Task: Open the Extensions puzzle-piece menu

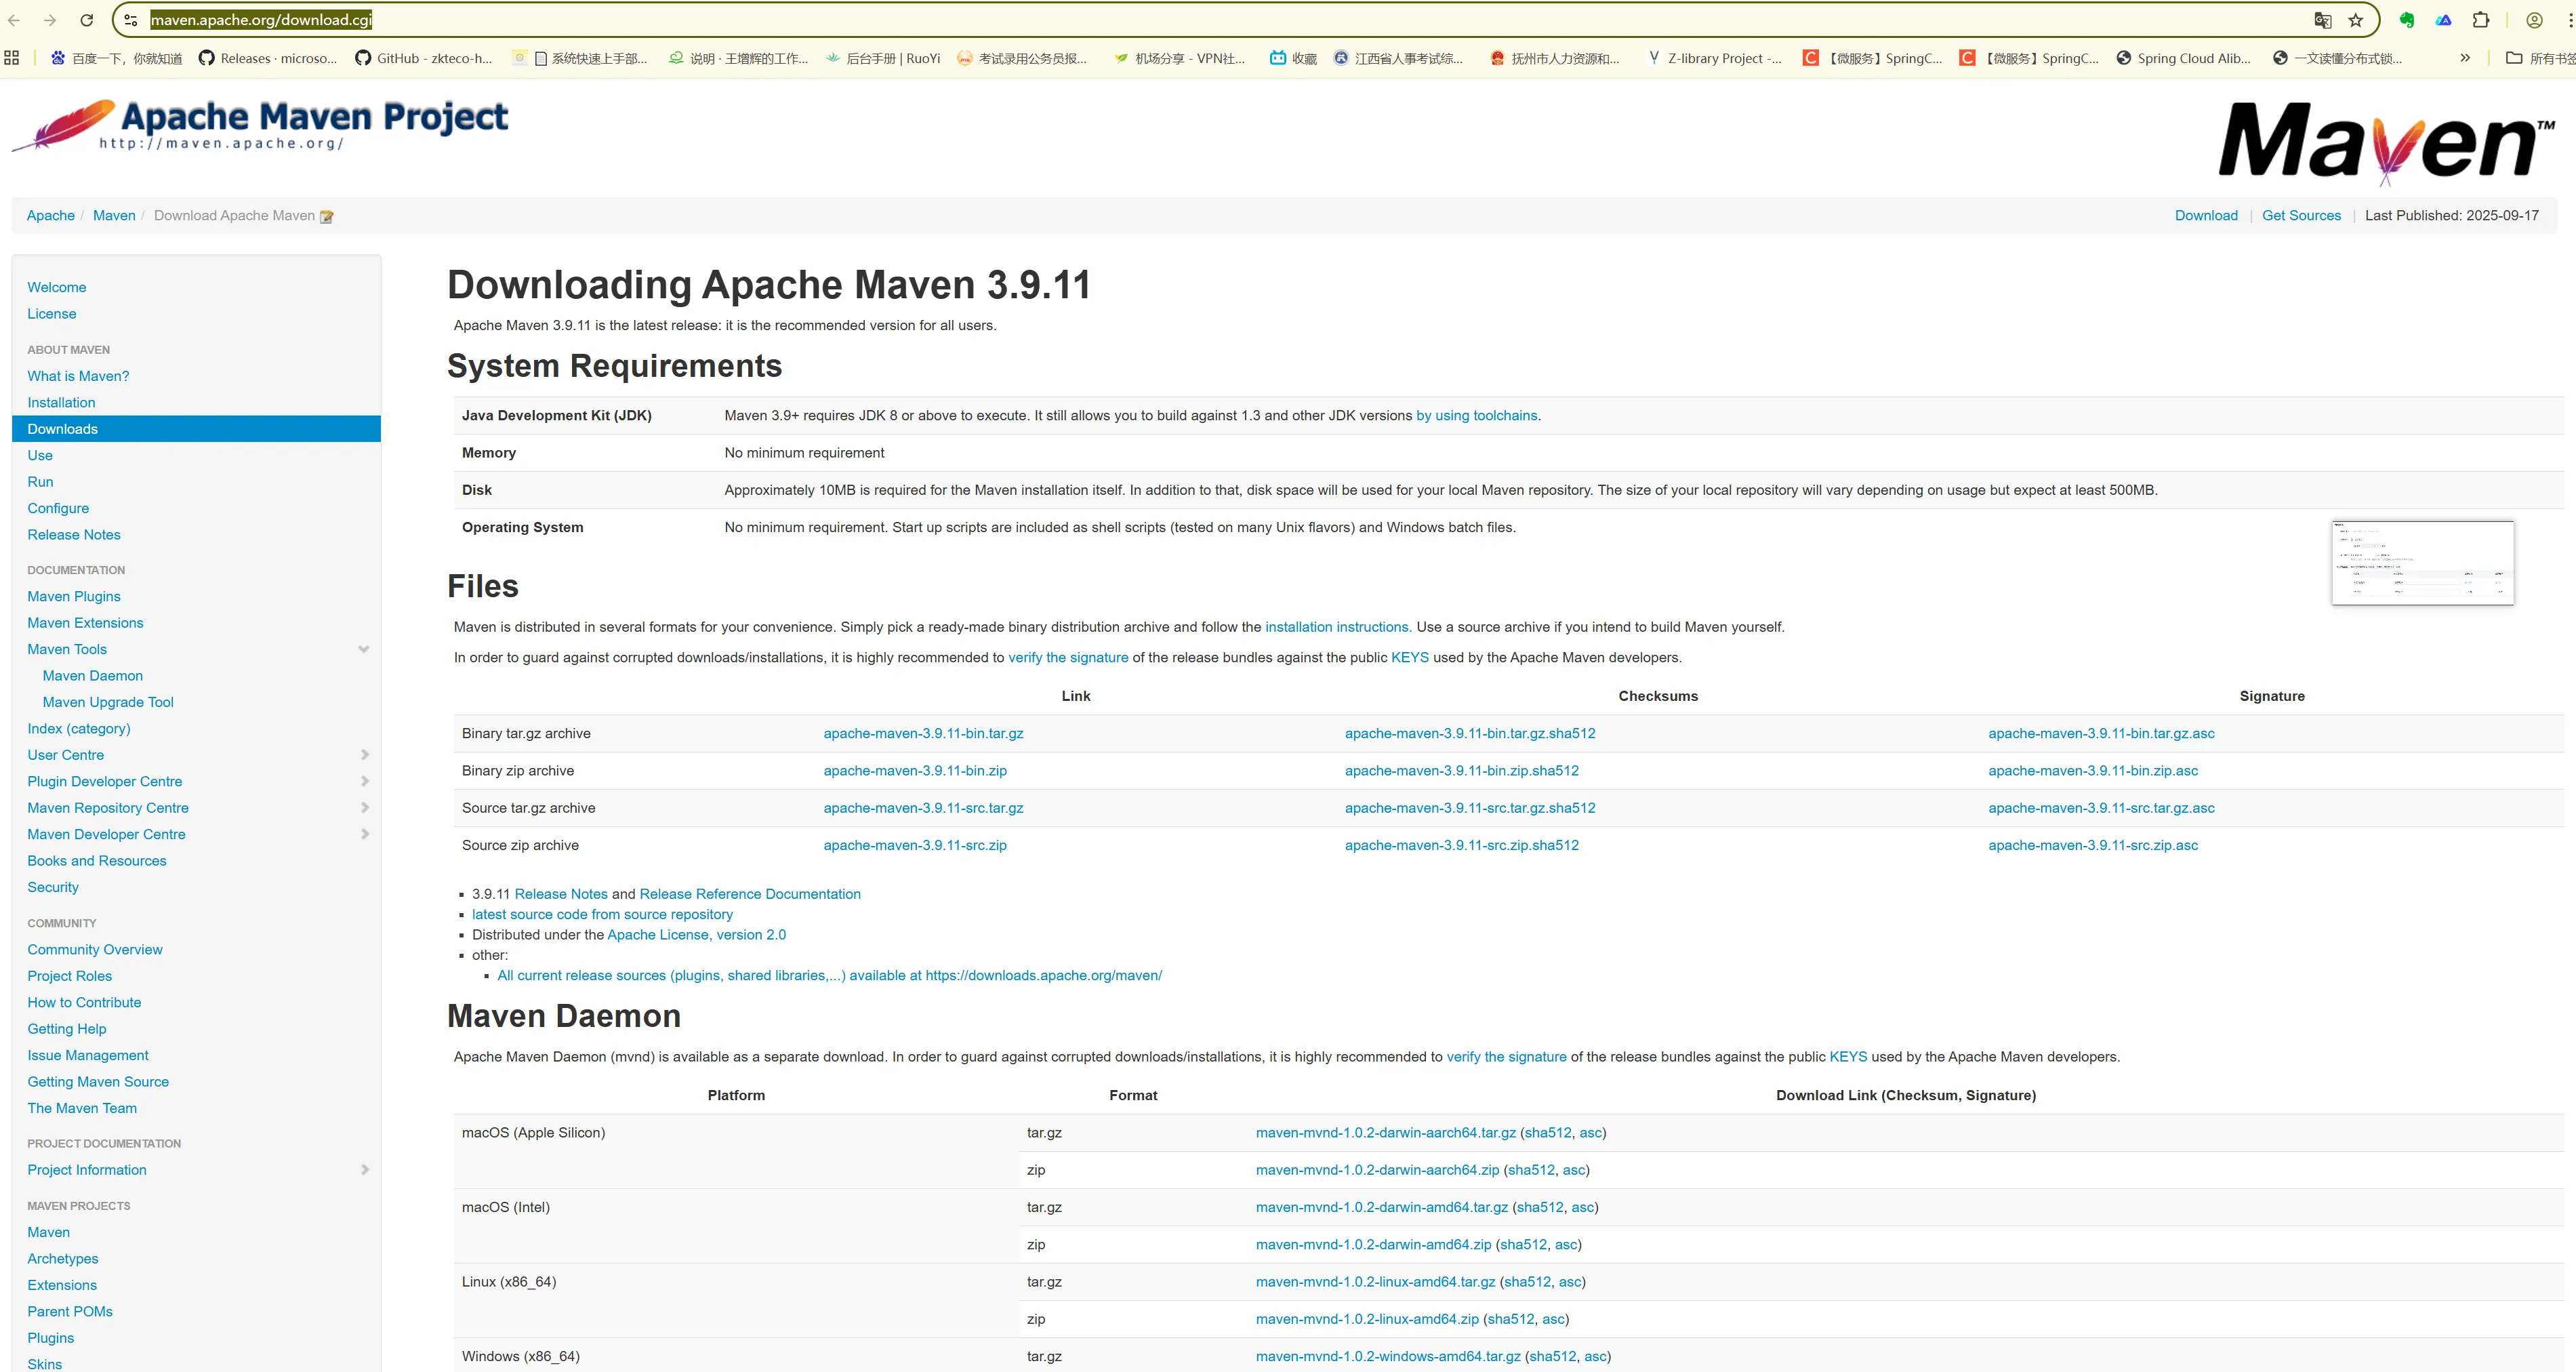Action: point(2481,20)
